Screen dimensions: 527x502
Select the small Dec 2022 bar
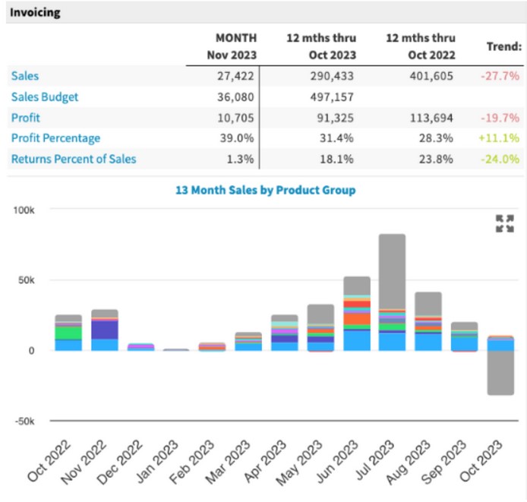(x=140, y=347)
